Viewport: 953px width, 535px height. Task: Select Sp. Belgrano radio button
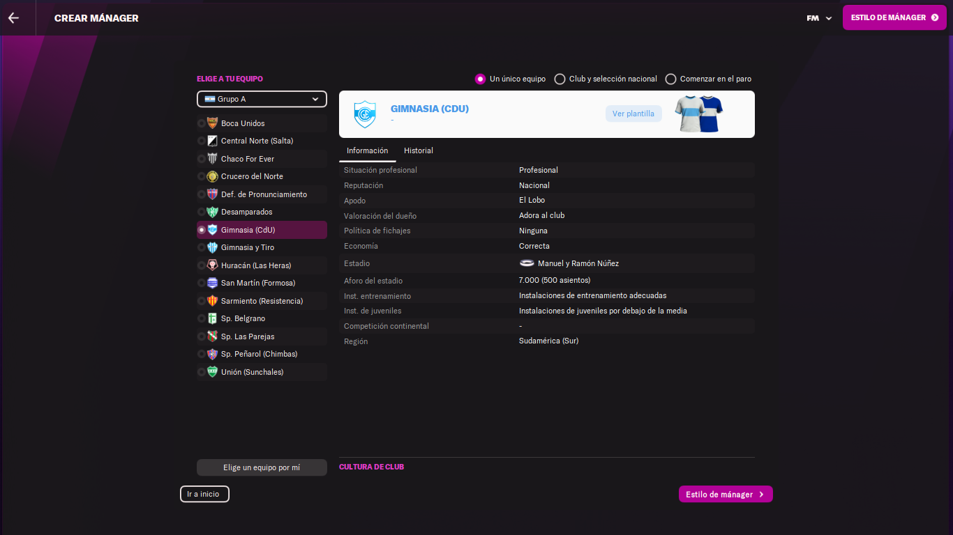point(202,318)
